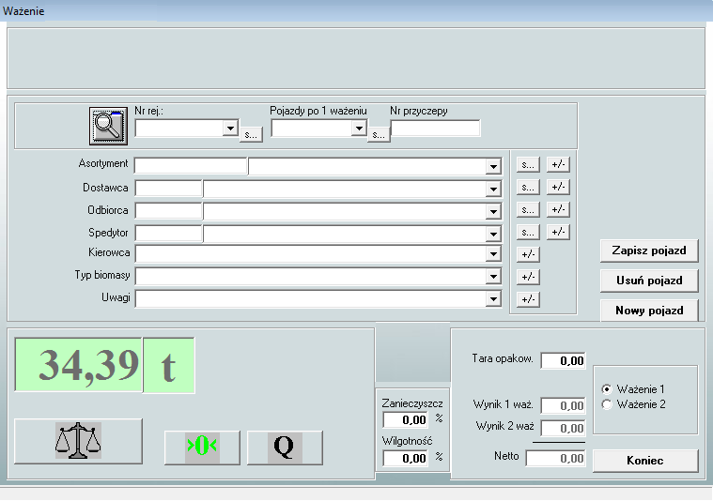Click the Wynik 1 waż. value field

563,405
